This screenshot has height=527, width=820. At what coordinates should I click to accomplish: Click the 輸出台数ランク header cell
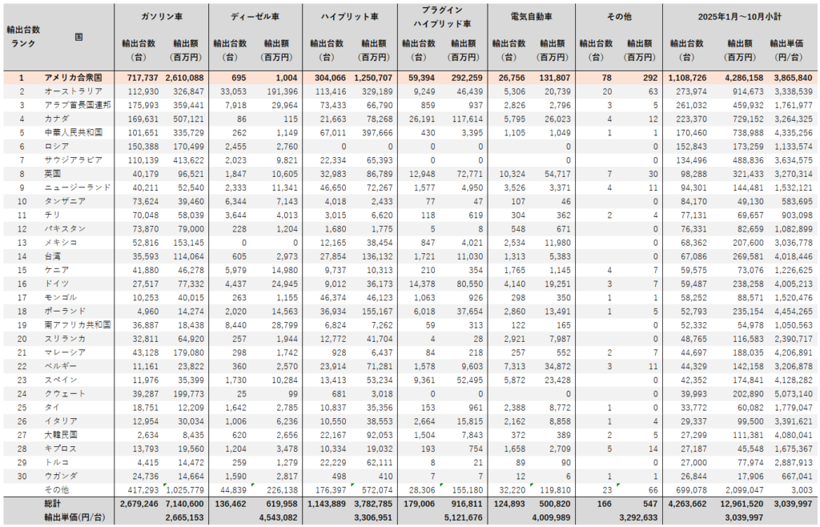click(22, 36)
